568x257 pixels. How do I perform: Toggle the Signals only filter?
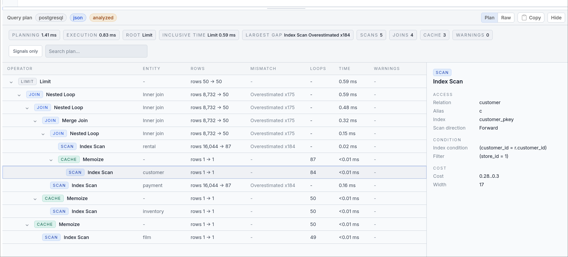[25, 51]
